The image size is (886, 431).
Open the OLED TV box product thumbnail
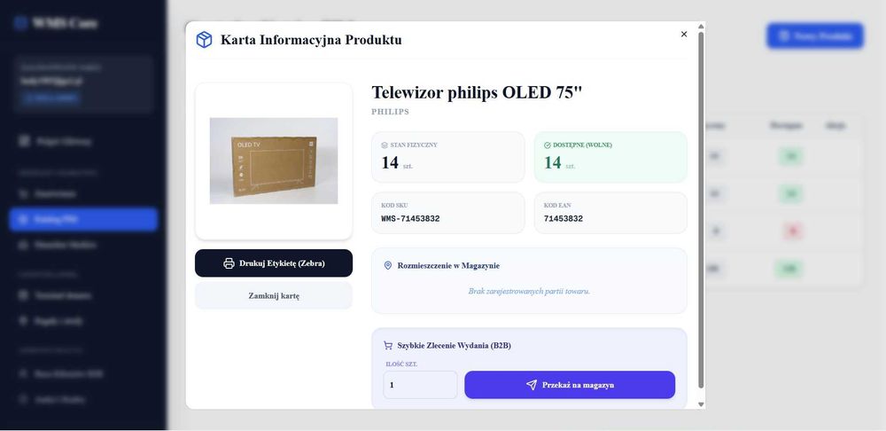274,161
